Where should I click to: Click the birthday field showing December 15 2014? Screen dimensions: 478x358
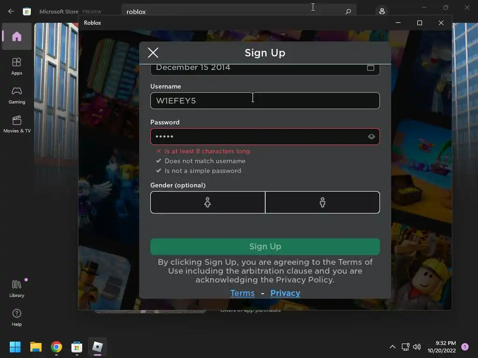[265, 69]
